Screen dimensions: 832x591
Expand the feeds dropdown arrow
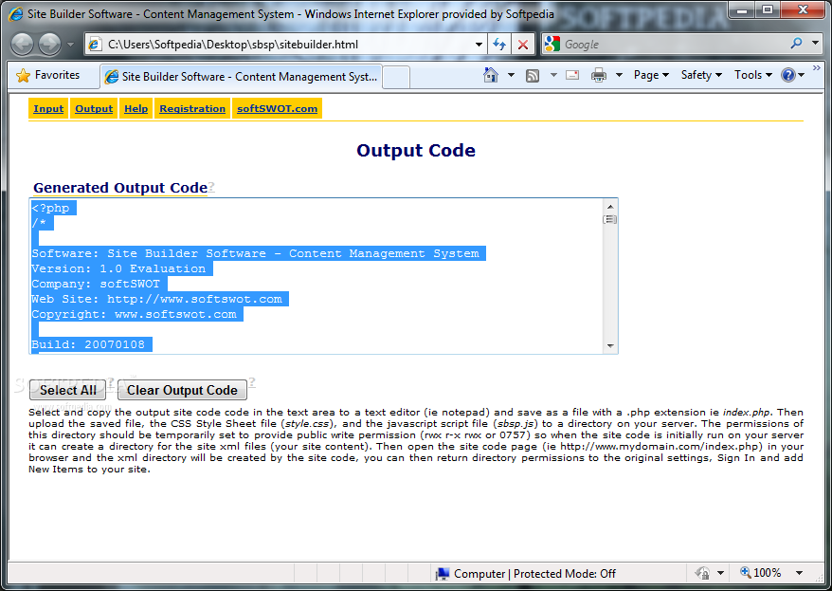[x=553, y=75]
